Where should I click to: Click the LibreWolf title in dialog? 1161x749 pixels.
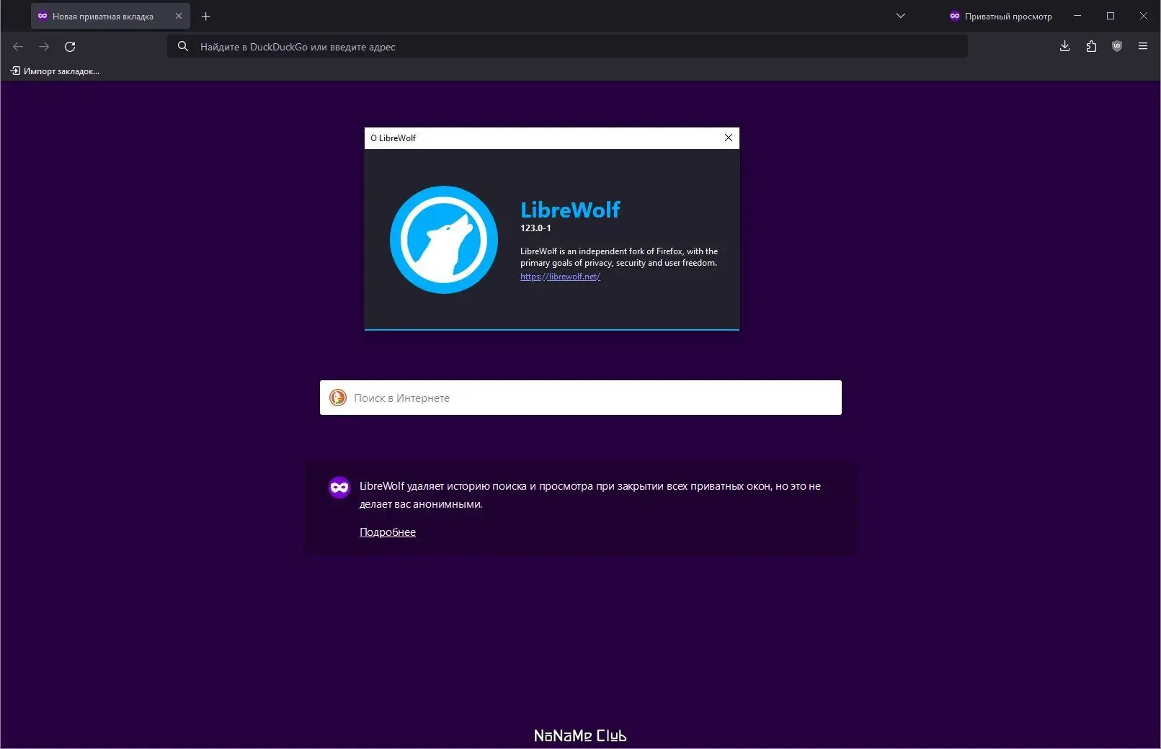tap(570, 210)
